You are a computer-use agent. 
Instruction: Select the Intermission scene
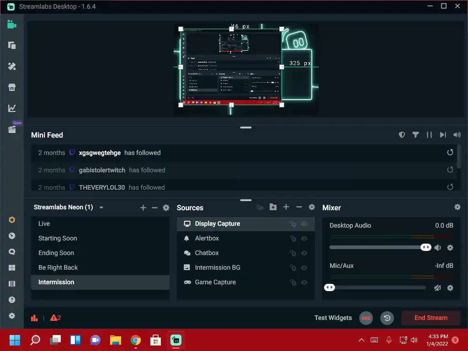[x=100, y=282]
